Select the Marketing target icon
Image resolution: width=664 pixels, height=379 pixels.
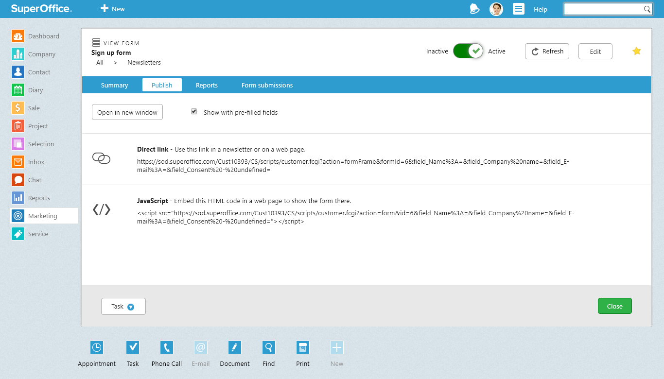pyautogui.click(x=18, y=216)
